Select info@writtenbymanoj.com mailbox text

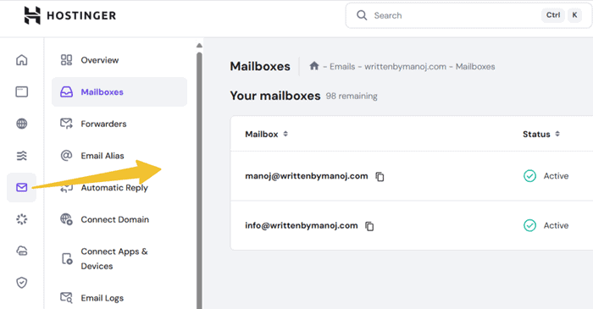pos(302,225)
